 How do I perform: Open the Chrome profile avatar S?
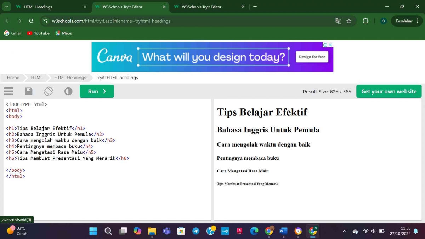click(x=384, y=21)
